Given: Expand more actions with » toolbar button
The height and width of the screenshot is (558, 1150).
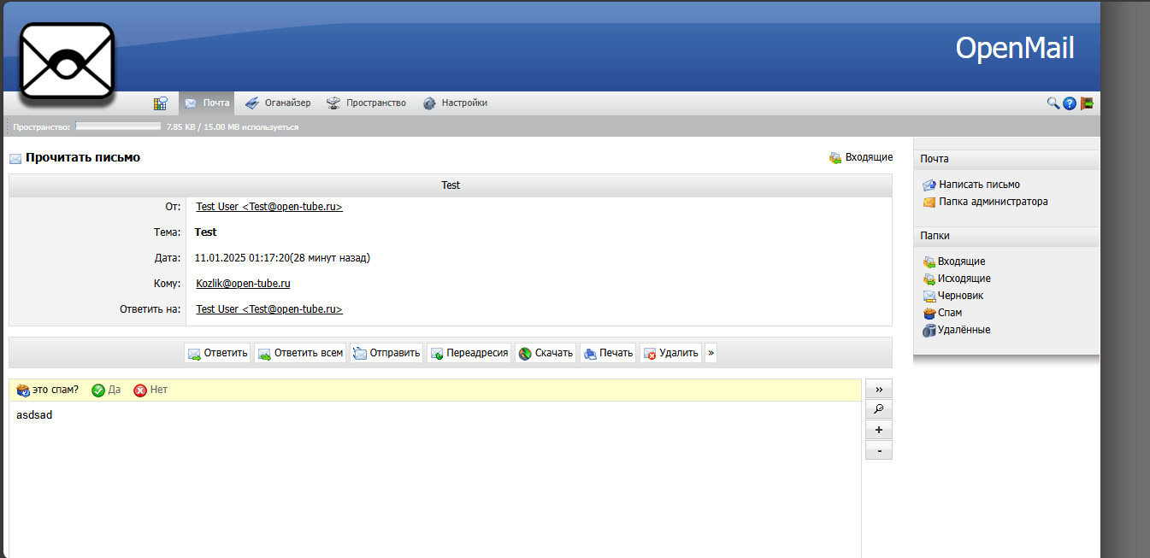Looking at the screenshot, I should click(711, 353).
